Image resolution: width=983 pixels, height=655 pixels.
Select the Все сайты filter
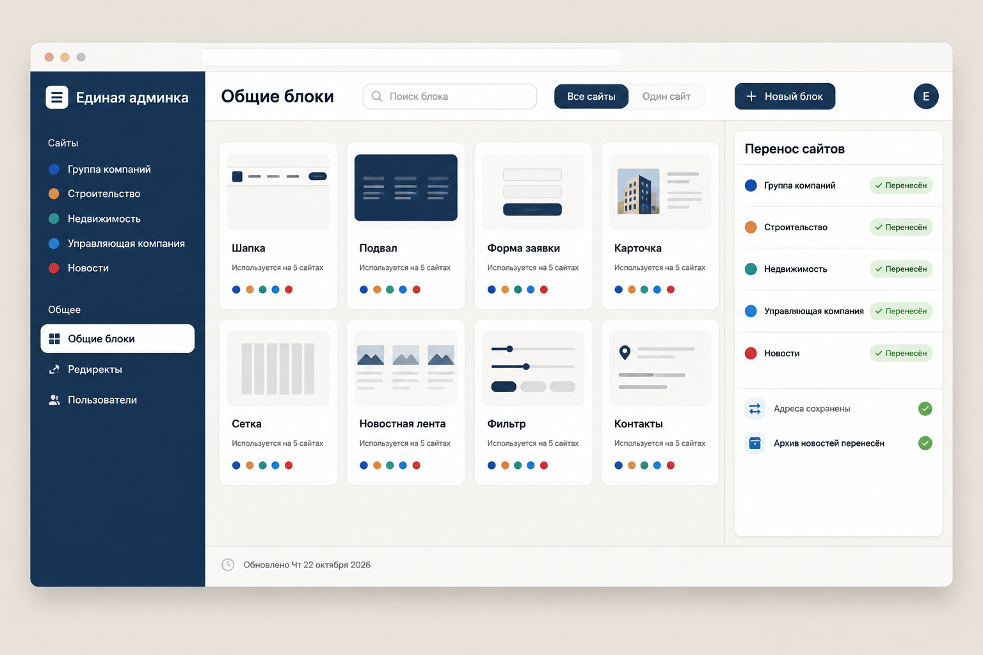(x=591, y=97)
